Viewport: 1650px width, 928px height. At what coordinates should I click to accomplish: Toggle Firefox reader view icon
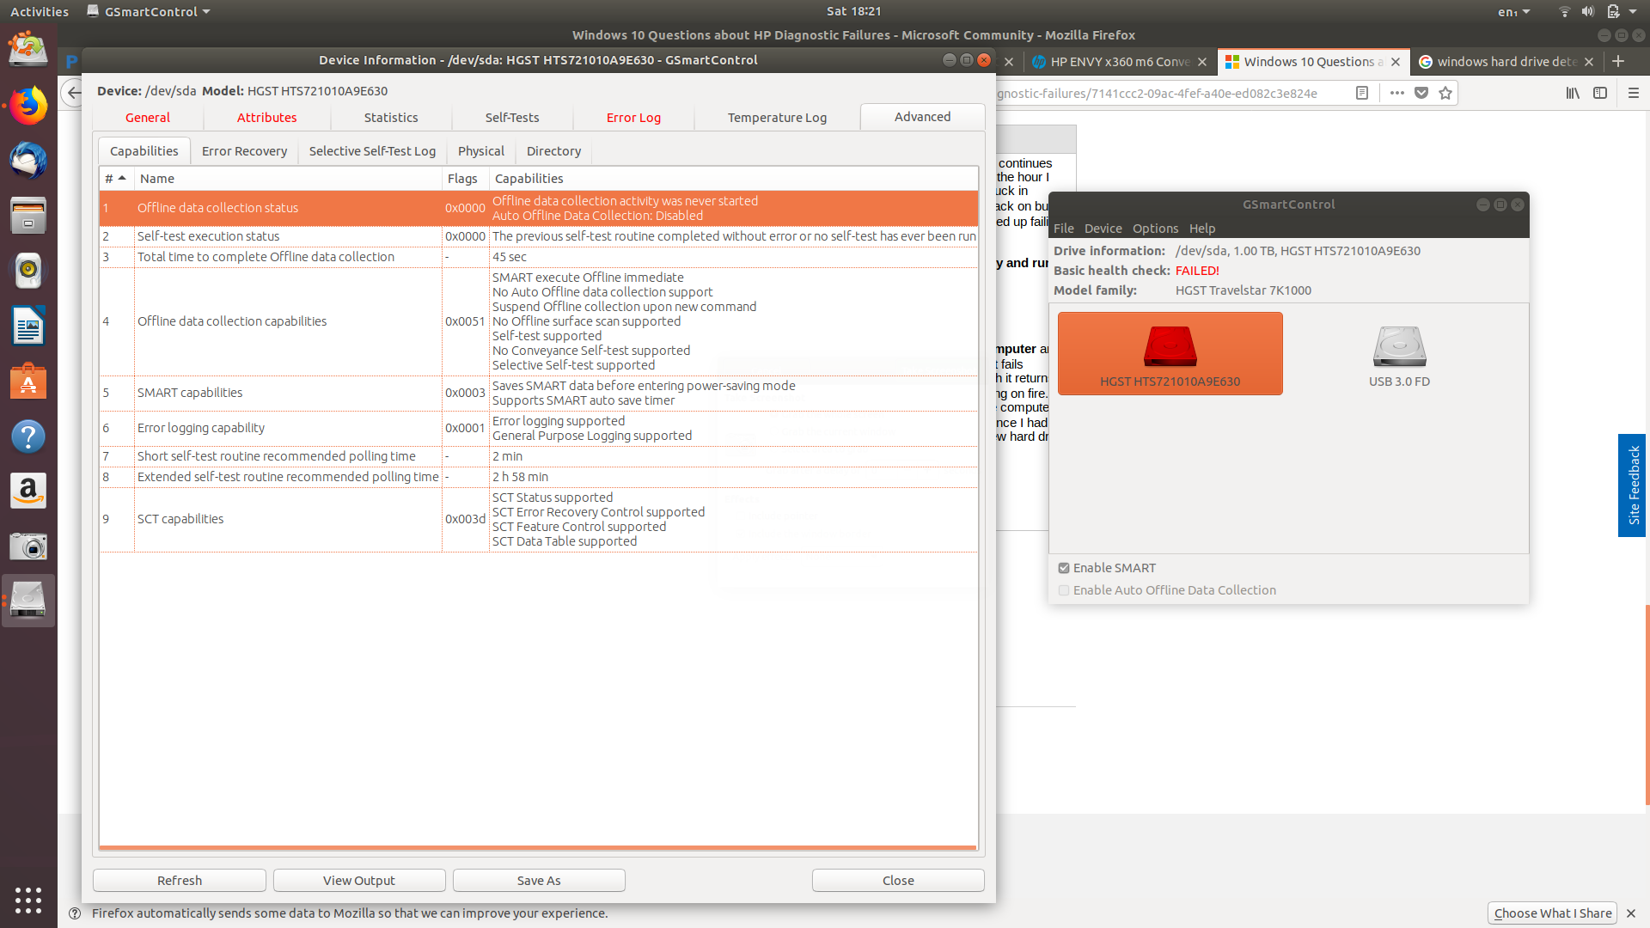pyautogui.click(x=1362, y=93)
